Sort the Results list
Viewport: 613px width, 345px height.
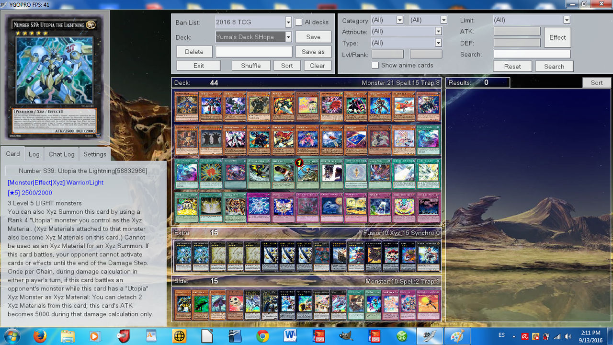point(597,82)
